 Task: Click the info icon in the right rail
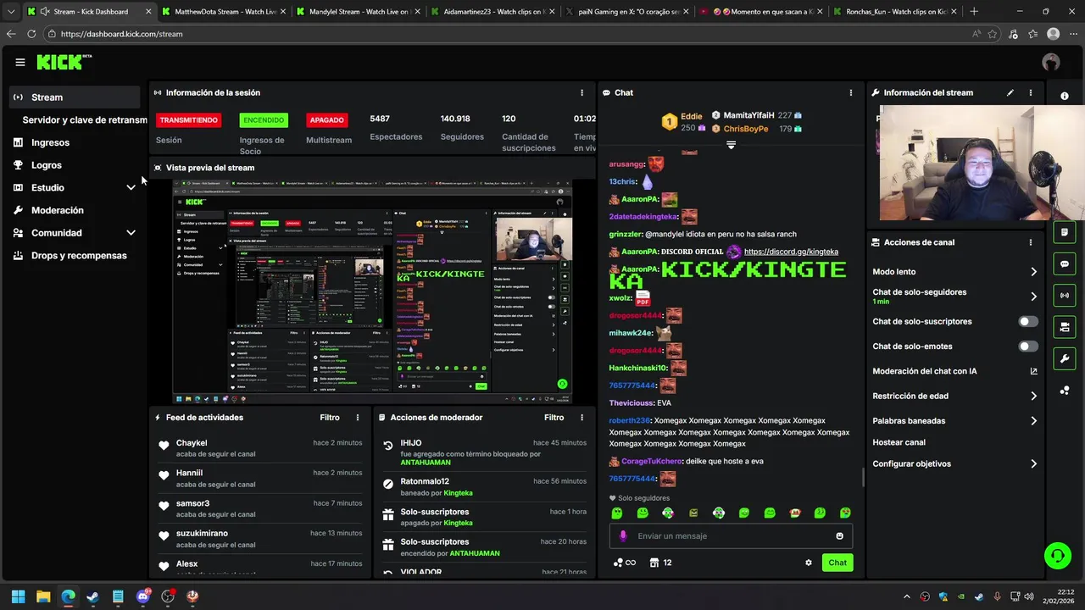pyautogui.click(x=1065, y=96)
